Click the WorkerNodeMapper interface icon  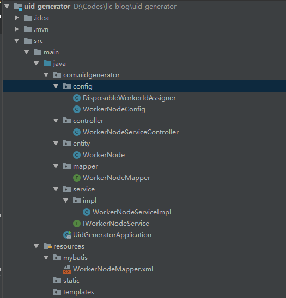(77, 178)
